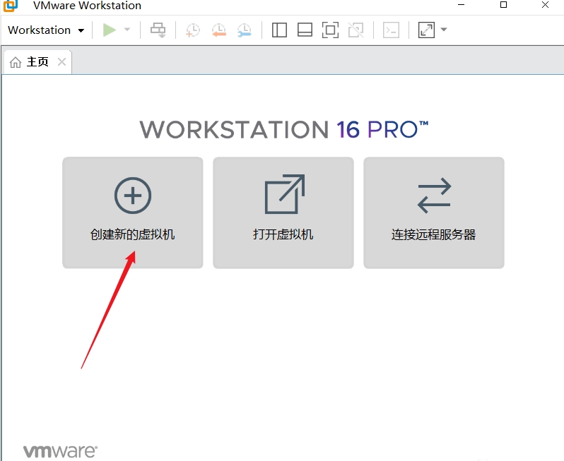Click 打开虚拟机 card
The height and width of the screenshot is (461, 564).
[x=283, y=212]
